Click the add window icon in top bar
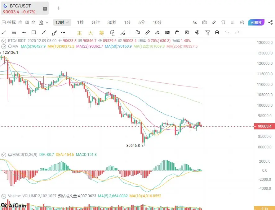 point(223,22)
